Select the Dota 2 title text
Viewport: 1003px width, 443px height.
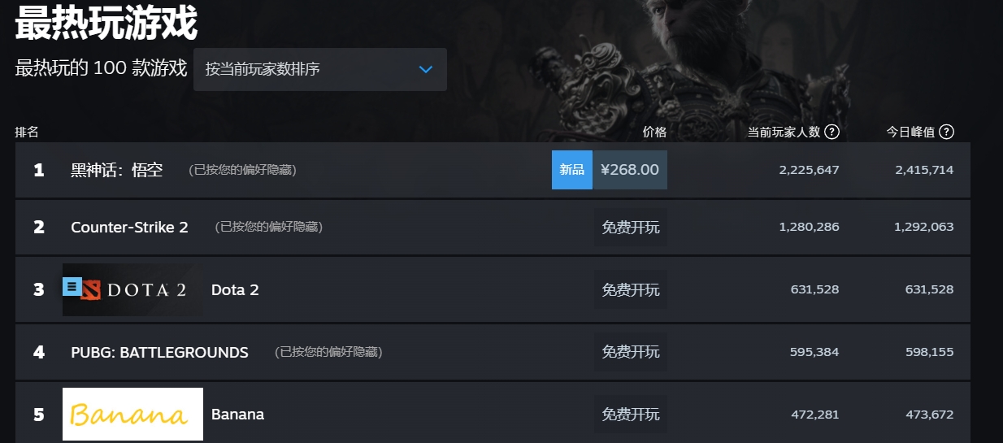235,289
